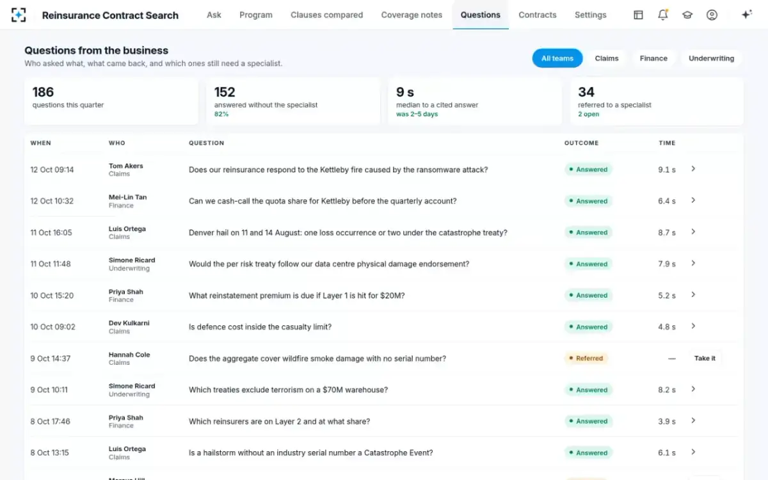Click the OUTCOME column header
768x480 pixels.
tap(582, 143)
